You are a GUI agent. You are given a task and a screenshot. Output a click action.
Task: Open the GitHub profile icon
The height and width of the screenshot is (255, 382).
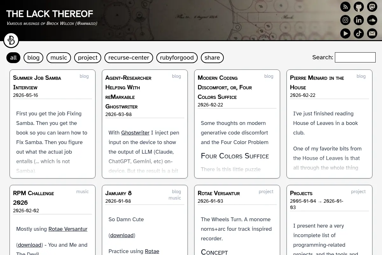pos(359,7)
